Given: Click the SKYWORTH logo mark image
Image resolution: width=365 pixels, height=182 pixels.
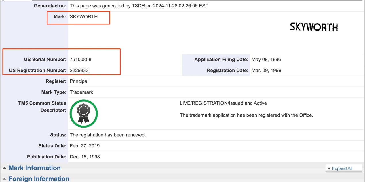Looking at the screenshot, I should [313, 27].
